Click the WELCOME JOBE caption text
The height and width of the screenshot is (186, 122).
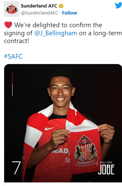click(x=106, y=168)
